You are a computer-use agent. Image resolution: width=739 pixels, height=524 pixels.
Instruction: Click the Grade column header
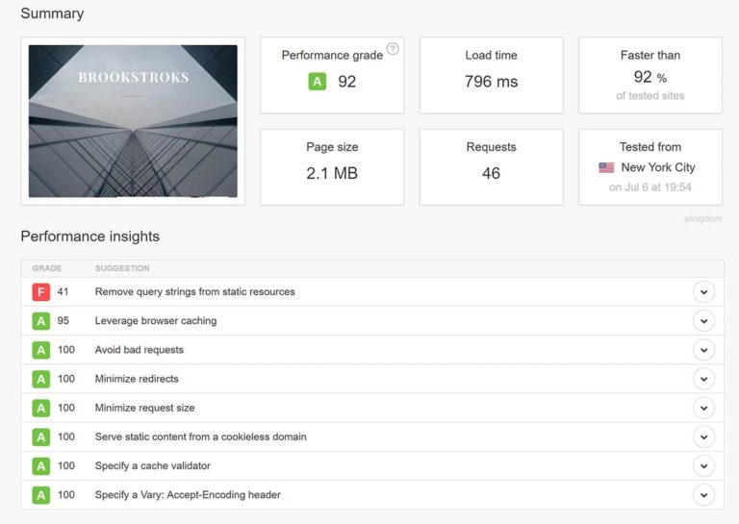tap(46, 268)
